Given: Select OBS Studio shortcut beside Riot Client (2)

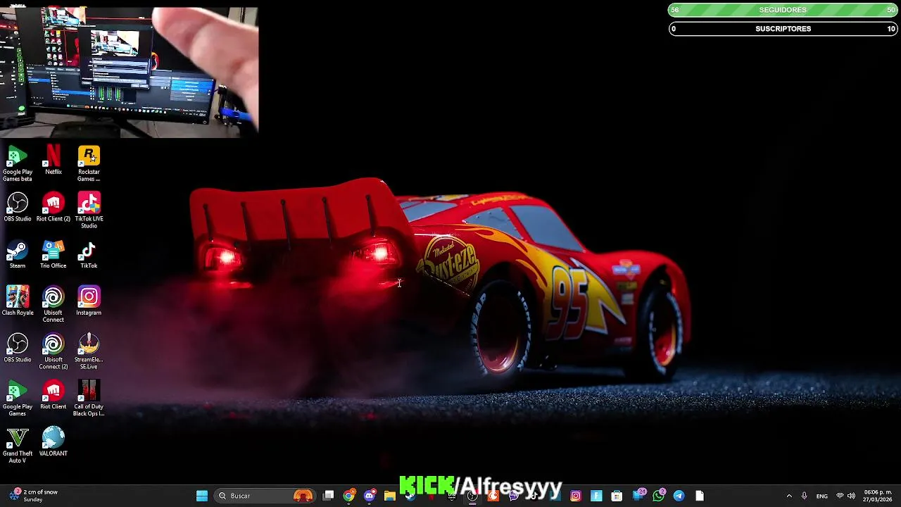Looking at the screenshot, I should click(x=18, y=207).
